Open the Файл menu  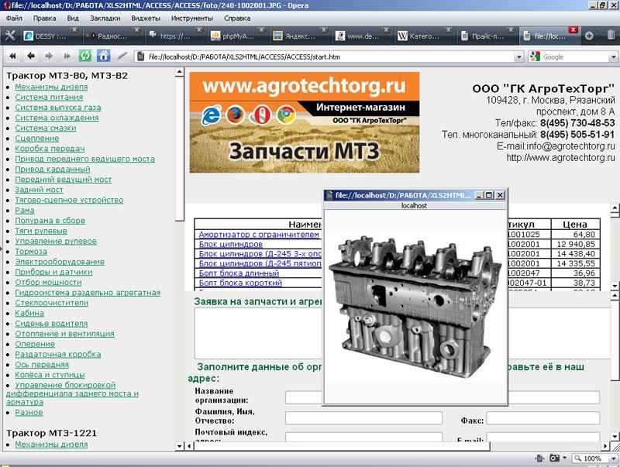(x=14, y=18)
